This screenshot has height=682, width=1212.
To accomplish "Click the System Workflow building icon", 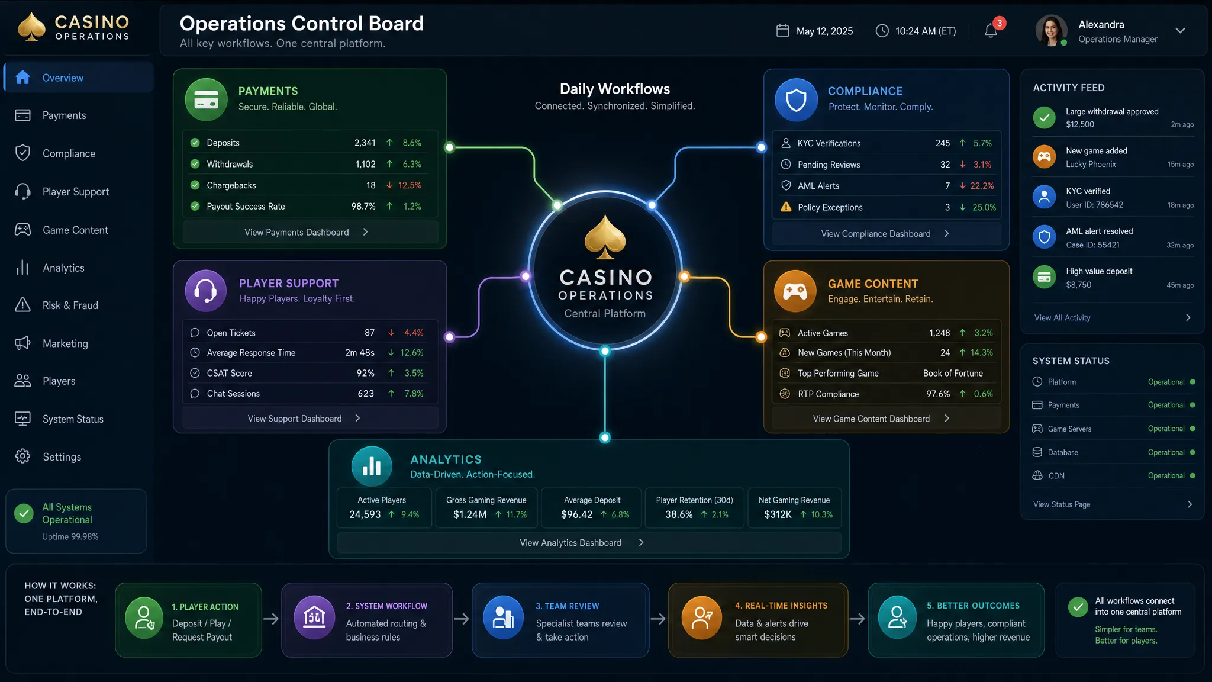I will coord(314,617).
